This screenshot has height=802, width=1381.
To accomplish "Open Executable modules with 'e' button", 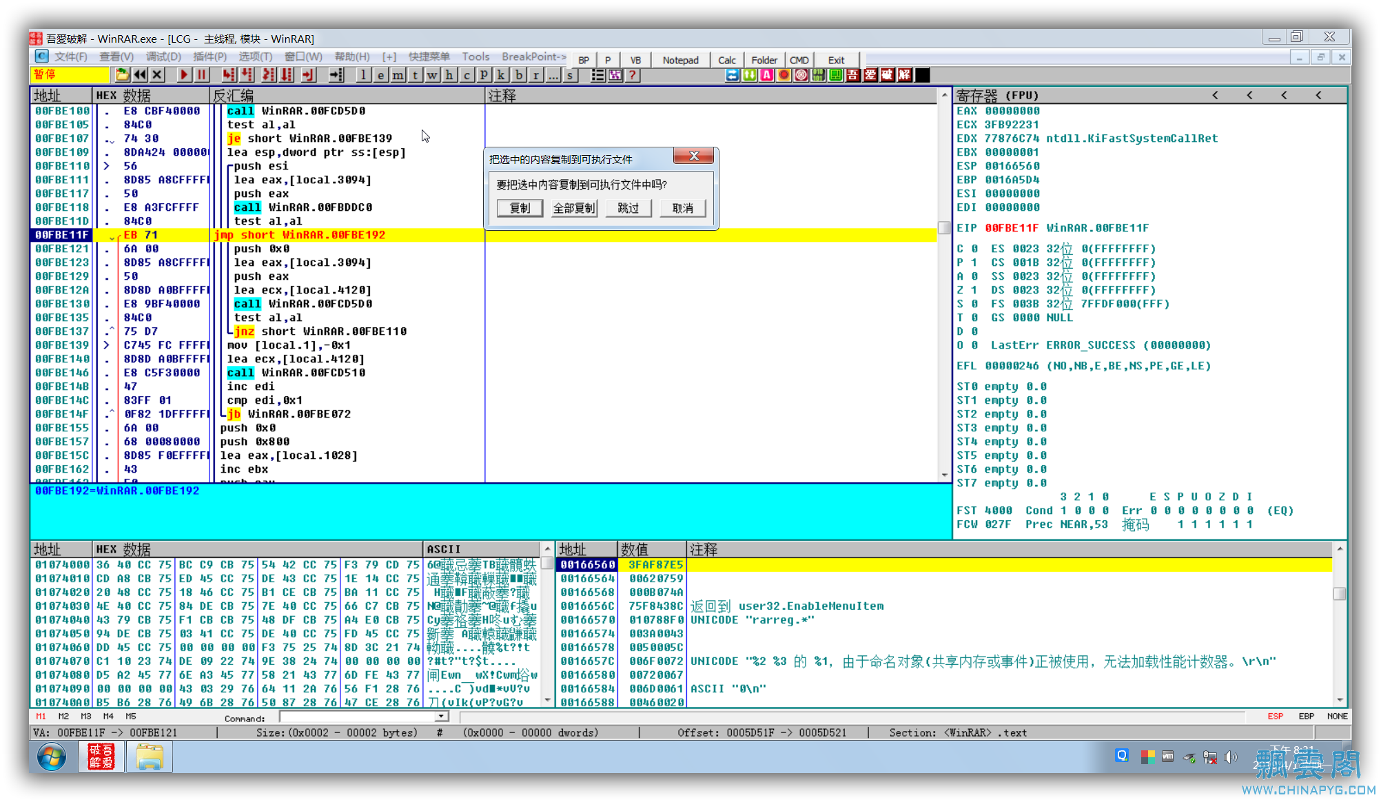I will (x=380, y=75).
